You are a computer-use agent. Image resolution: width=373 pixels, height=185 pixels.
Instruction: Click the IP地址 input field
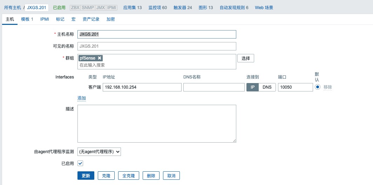(x=142, y=87)
